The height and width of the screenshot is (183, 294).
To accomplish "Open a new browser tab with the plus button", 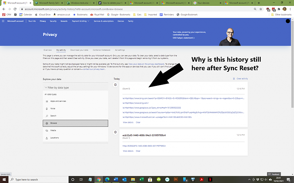I will click(259, 3).
